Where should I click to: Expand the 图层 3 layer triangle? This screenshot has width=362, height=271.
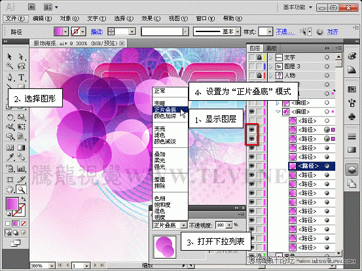click(271, 67)
